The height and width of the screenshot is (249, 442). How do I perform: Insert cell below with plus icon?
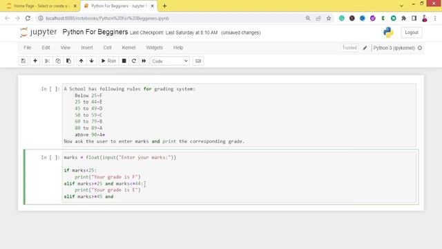[35, 61]
